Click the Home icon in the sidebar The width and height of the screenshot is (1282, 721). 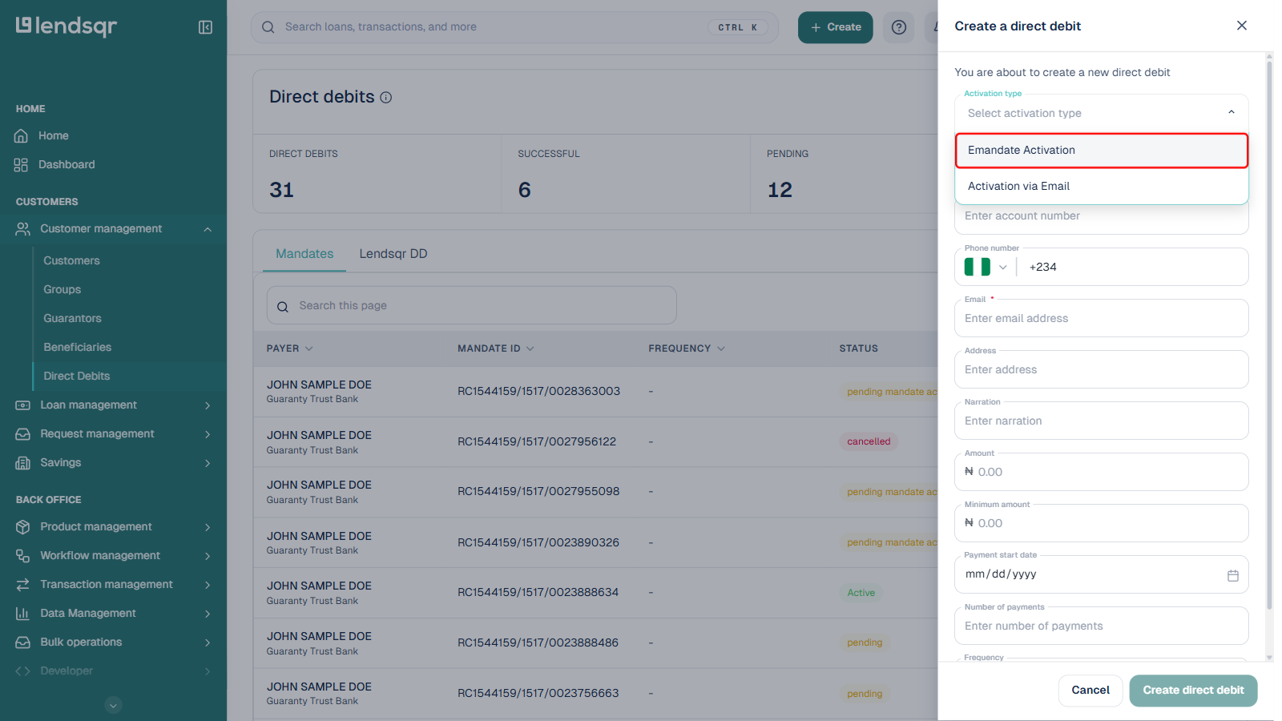click(x=22, y=136)
